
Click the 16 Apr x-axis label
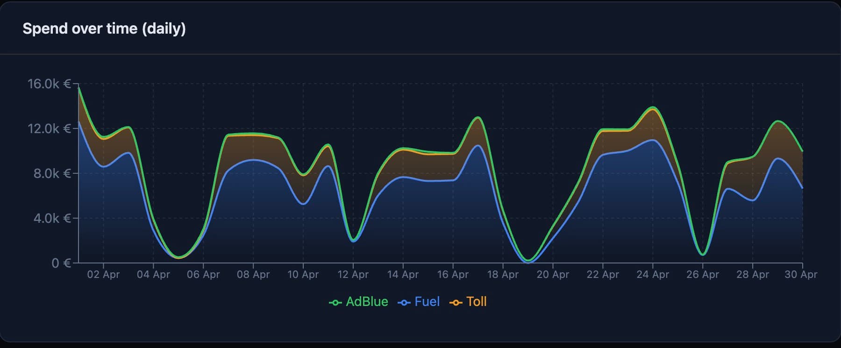pyautogui.click(x=453, y=275)
